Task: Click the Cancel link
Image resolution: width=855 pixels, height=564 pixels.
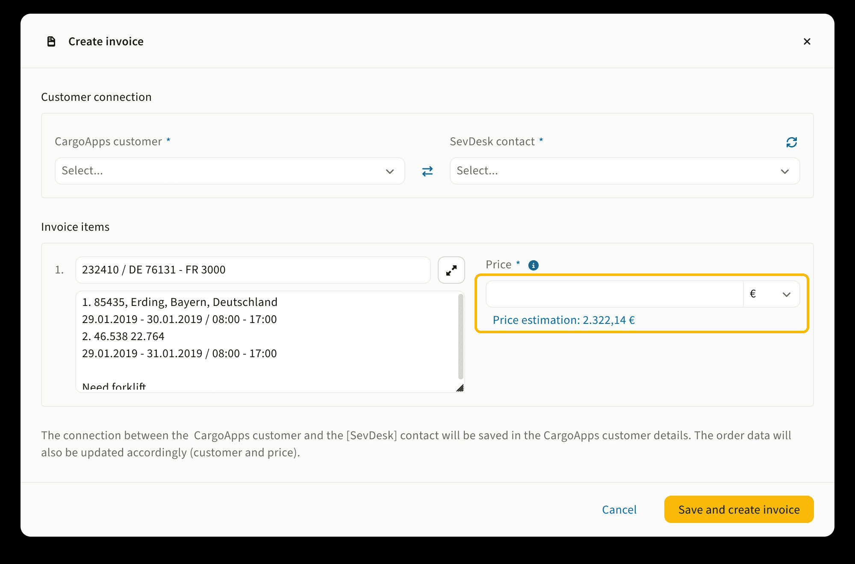Action: tap(619, 510)
